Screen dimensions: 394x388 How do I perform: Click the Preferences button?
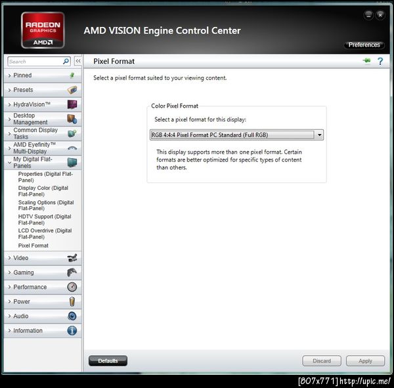point(364,45)
